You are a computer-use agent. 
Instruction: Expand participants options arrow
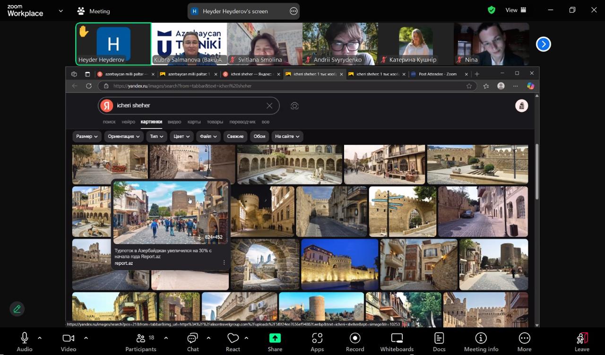pos(166,338)
